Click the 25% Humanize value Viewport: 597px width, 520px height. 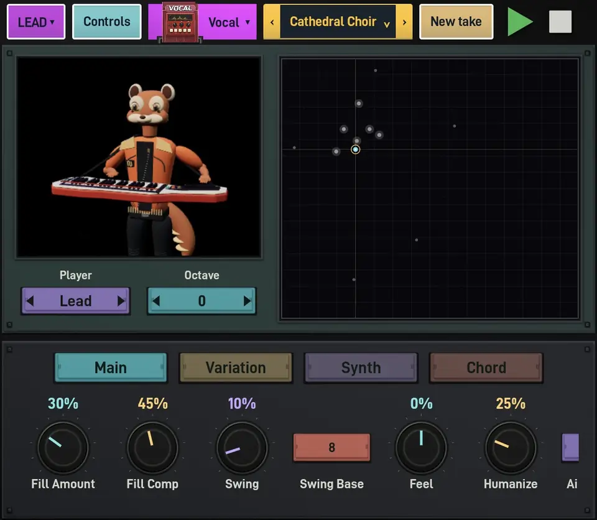511,404
